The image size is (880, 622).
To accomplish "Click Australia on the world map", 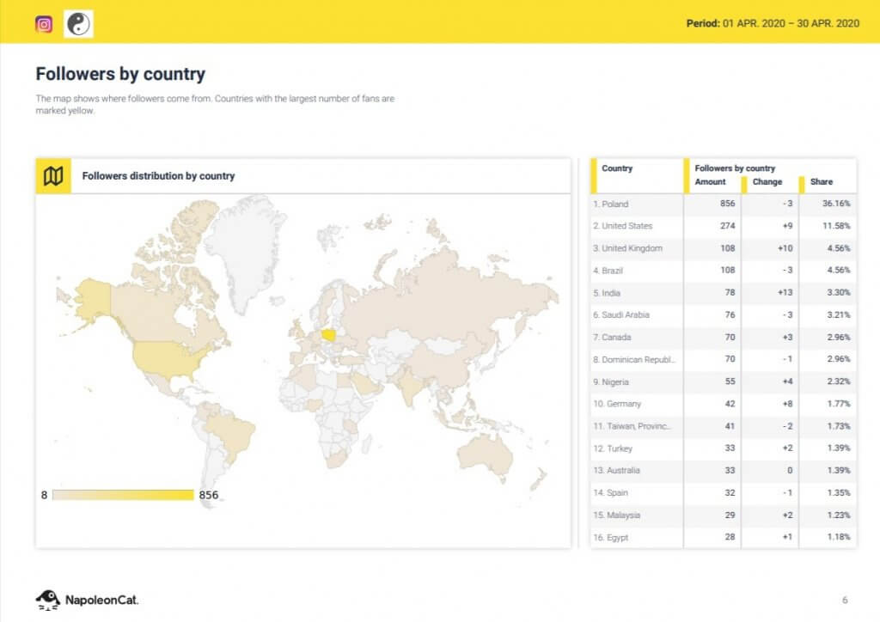I will click(x=487, y=450).
